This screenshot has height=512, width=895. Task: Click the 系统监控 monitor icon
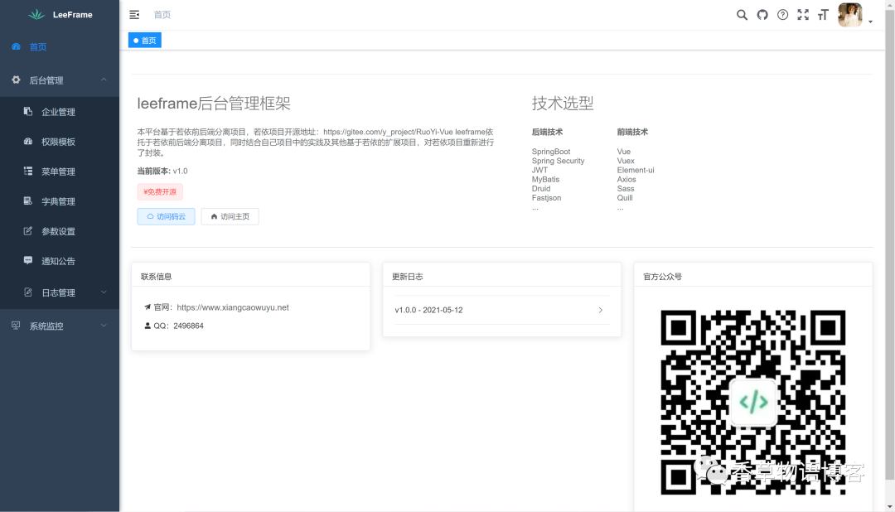16,326
